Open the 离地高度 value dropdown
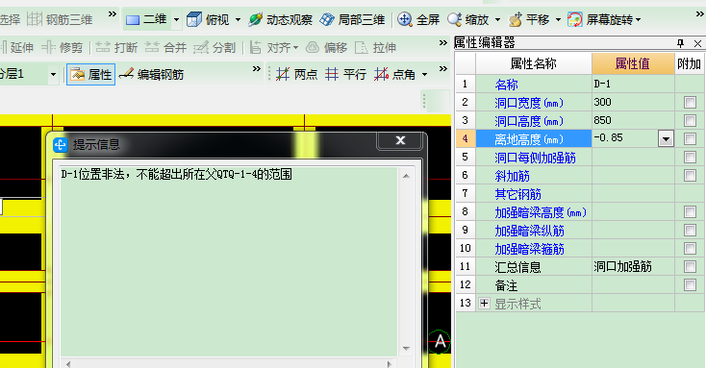The width and height of the screenshot is (706, 368). 666,138
